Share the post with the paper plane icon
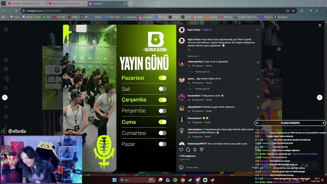Screen dimensions: 327x184 pos(202,150)
